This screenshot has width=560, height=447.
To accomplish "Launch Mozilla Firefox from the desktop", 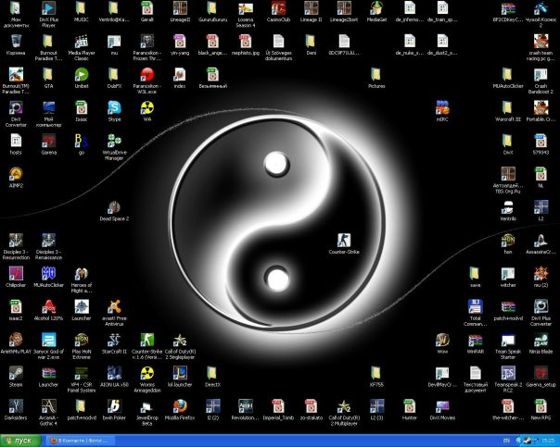I will tap(179, 405).
